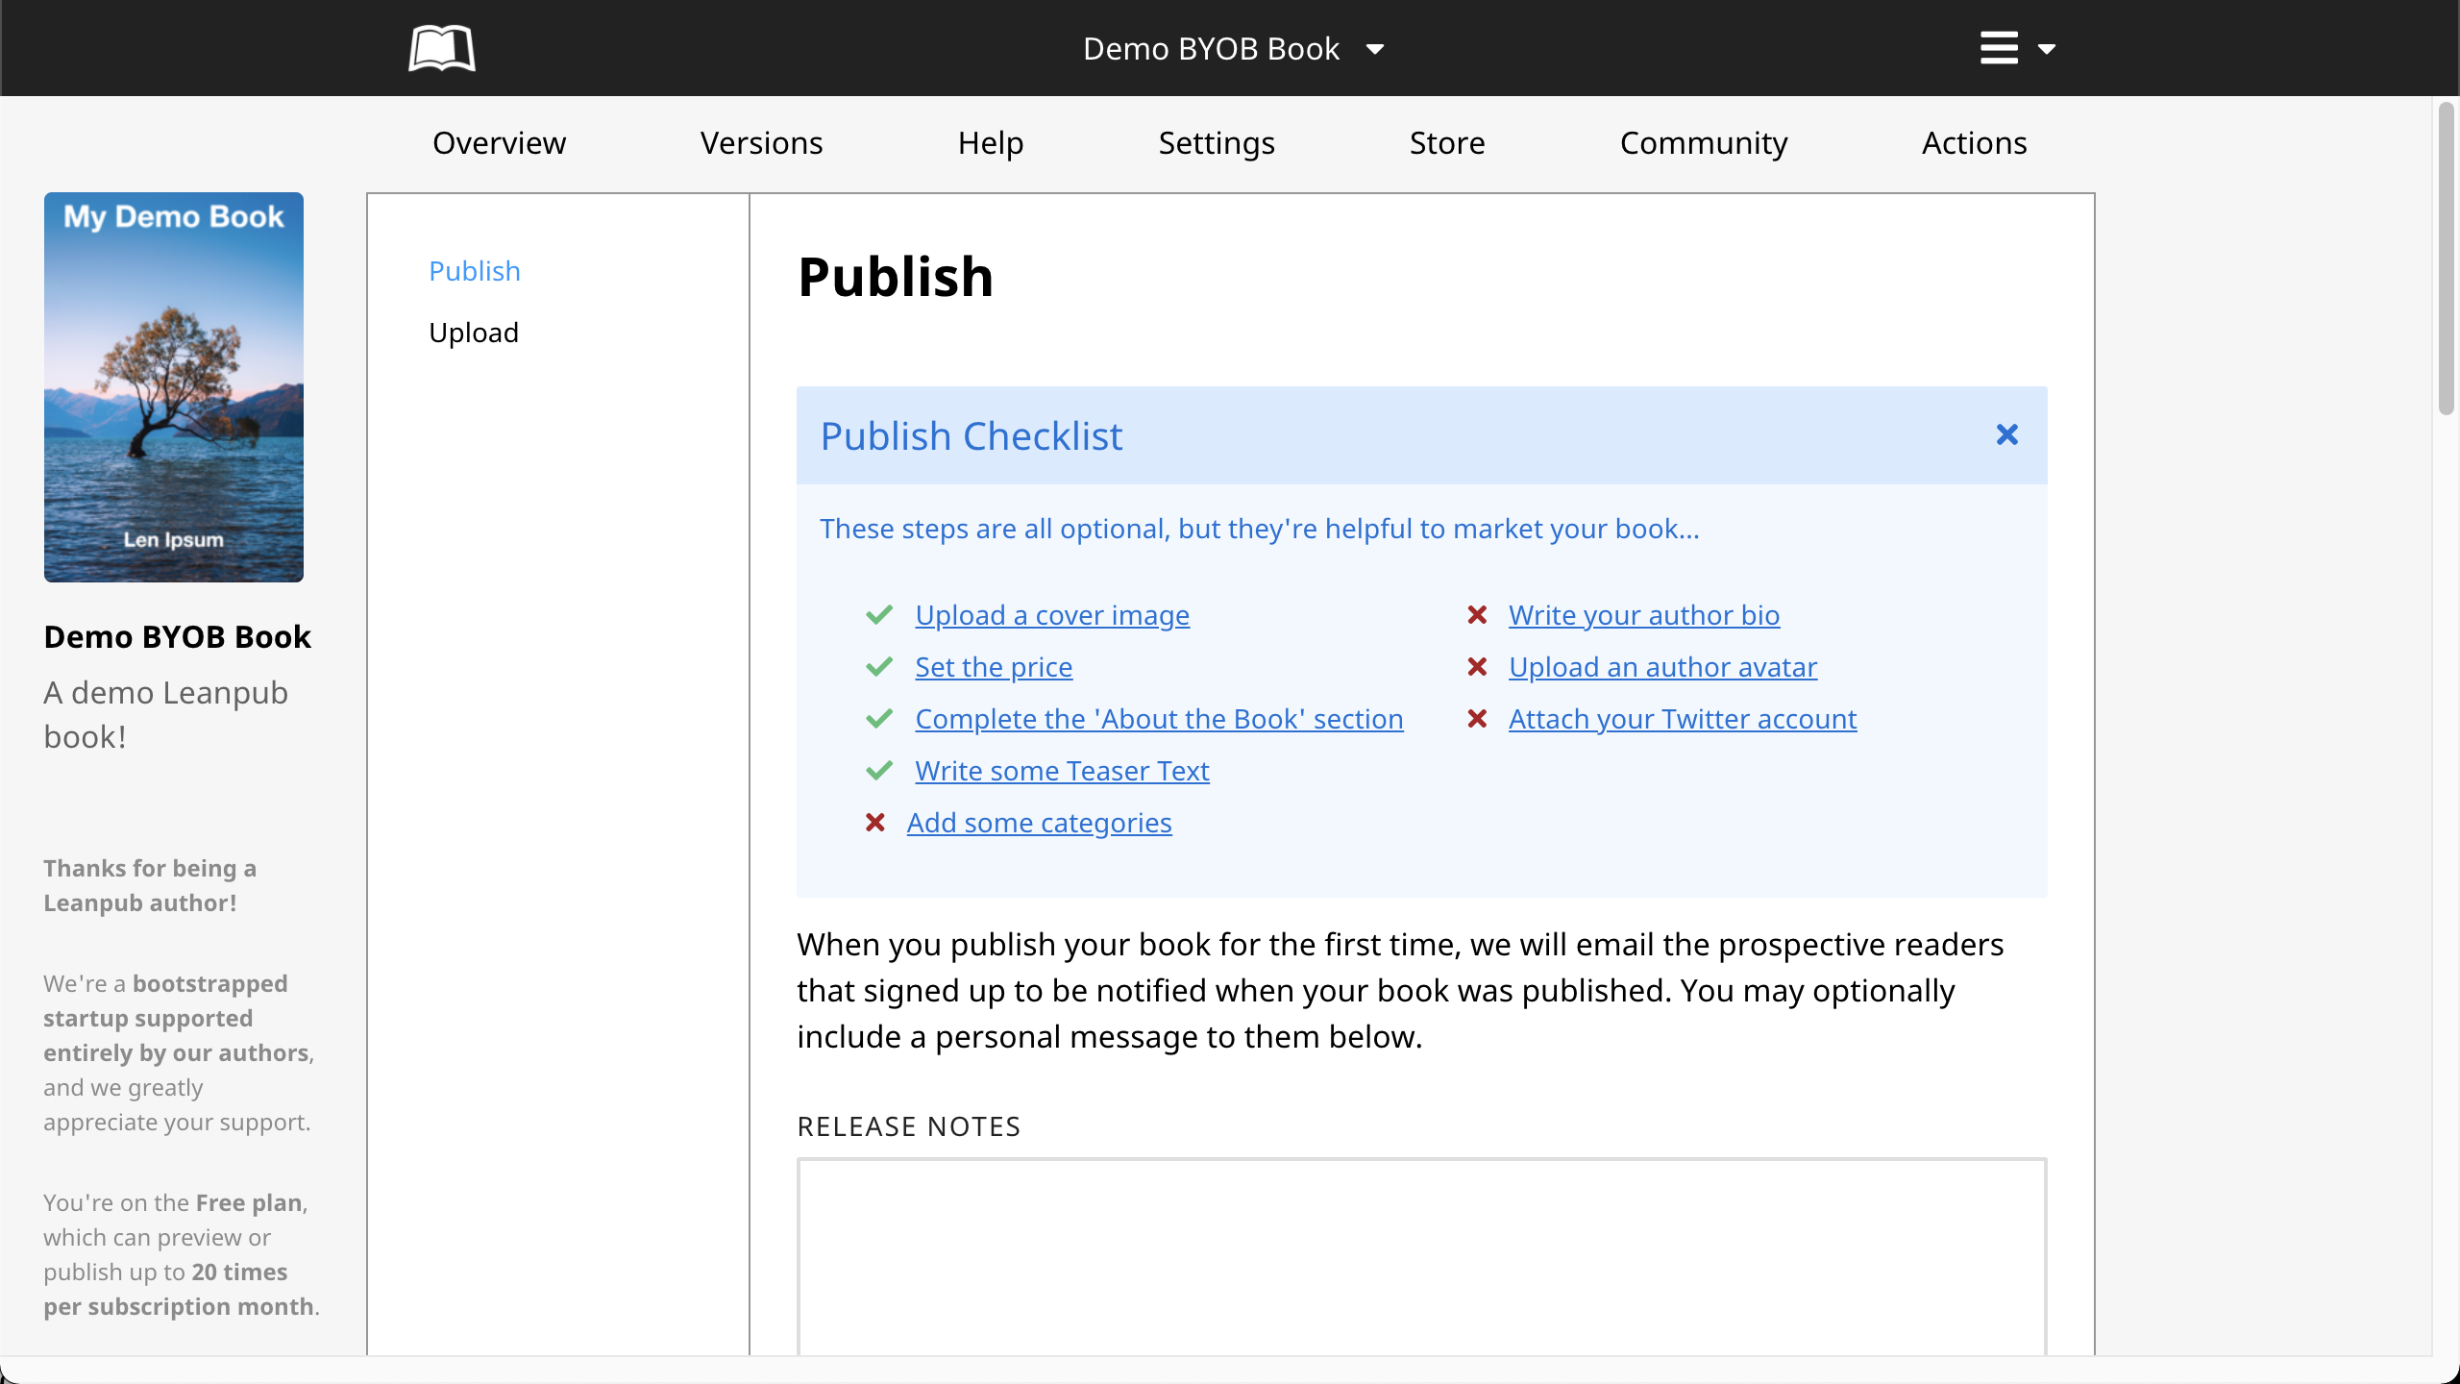Viewport: 2460px width, 1384px height.
Task: Click green checkmark beside Upload a cover image
Action: [x=879, y=615]
